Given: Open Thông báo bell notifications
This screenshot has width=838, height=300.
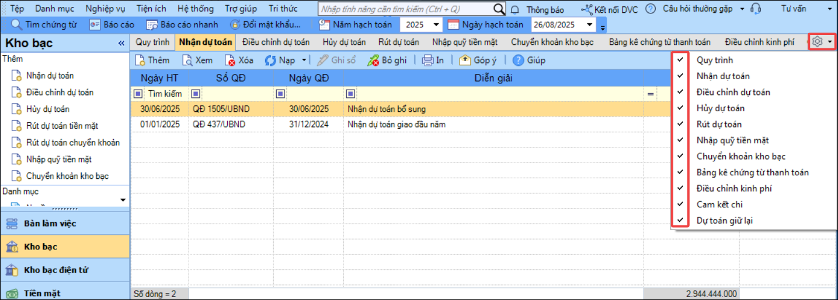Looking at the screenshot, I should click(x=515, y=9).
